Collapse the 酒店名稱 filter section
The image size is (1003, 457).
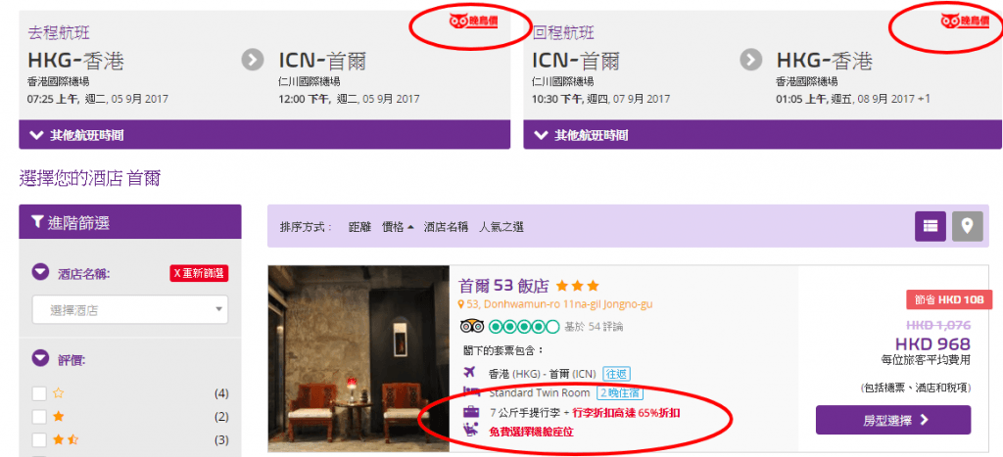pos(40,274)
